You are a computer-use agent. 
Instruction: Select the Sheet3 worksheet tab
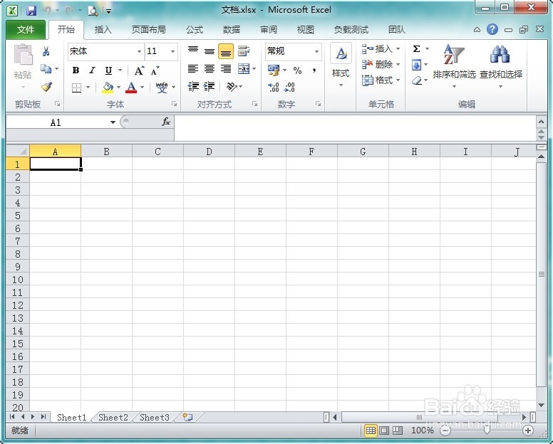pyautogui.click(x=155, y=417)
